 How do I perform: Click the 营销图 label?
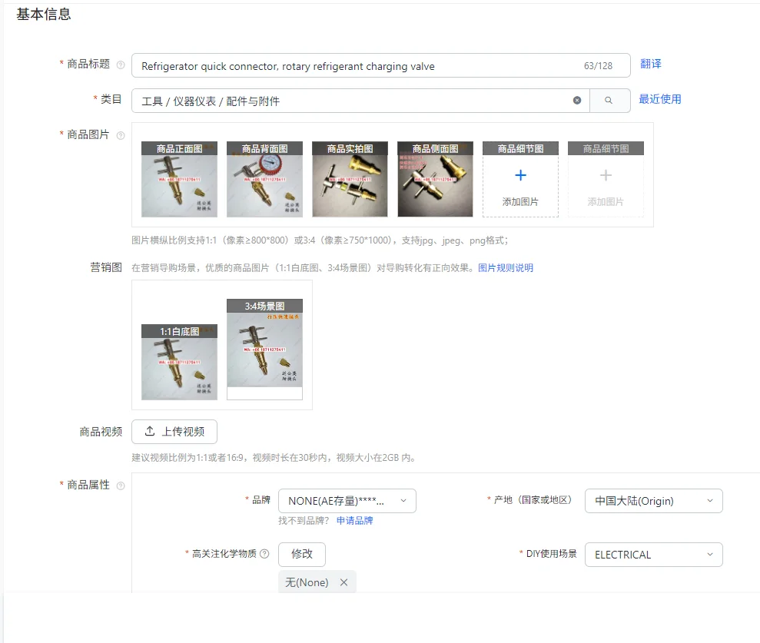pyautogui.click(x=106, y=267)
